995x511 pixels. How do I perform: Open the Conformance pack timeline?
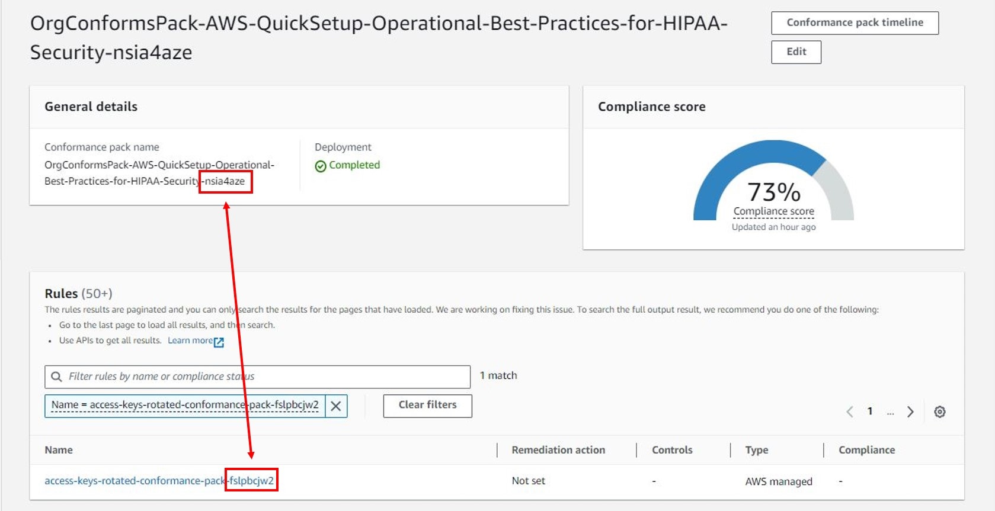pos(855,23)
